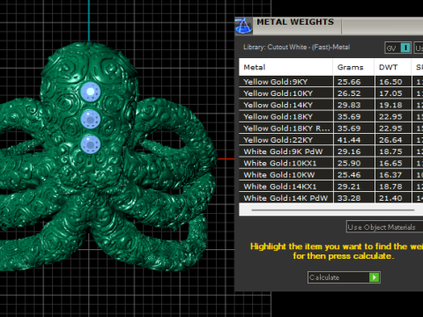Click the Library: Cutout White label
Screen dimensions: 423x317
click(x=296, y=48)
